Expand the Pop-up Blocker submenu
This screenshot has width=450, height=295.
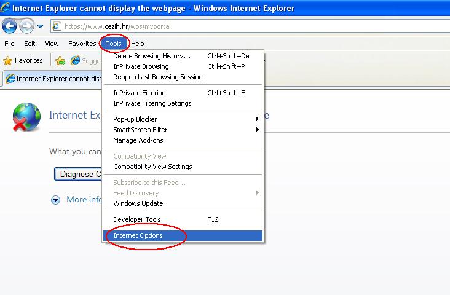[x=183, y=119]
